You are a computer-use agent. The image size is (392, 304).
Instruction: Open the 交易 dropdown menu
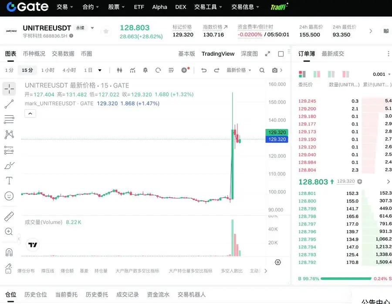tap(65, 7)
